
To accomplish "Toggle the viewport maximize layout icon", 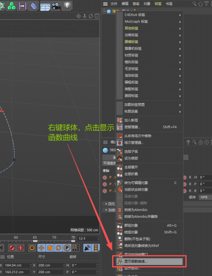I will click(97, 16).
